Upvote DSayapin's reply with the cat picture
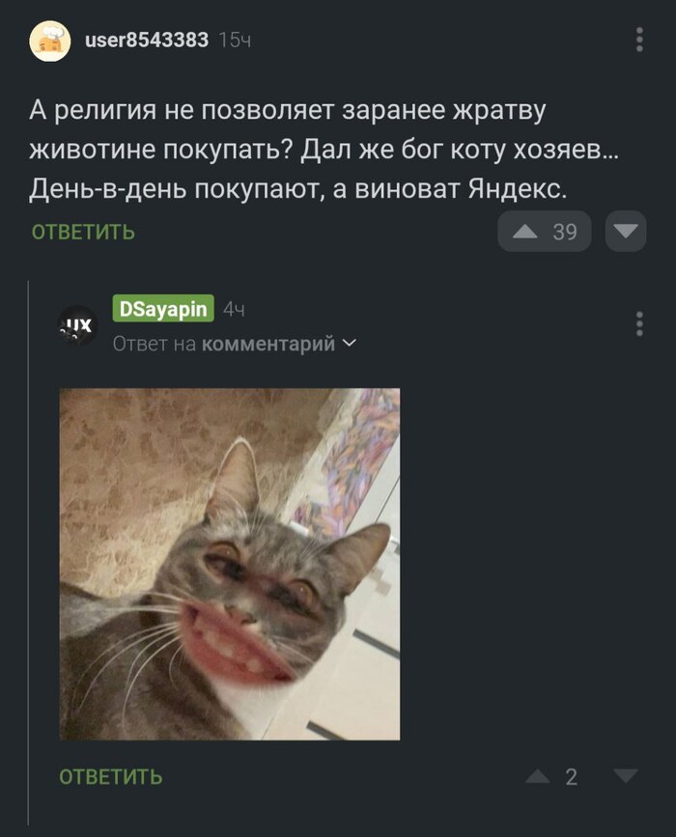 (x=537, y=776)
